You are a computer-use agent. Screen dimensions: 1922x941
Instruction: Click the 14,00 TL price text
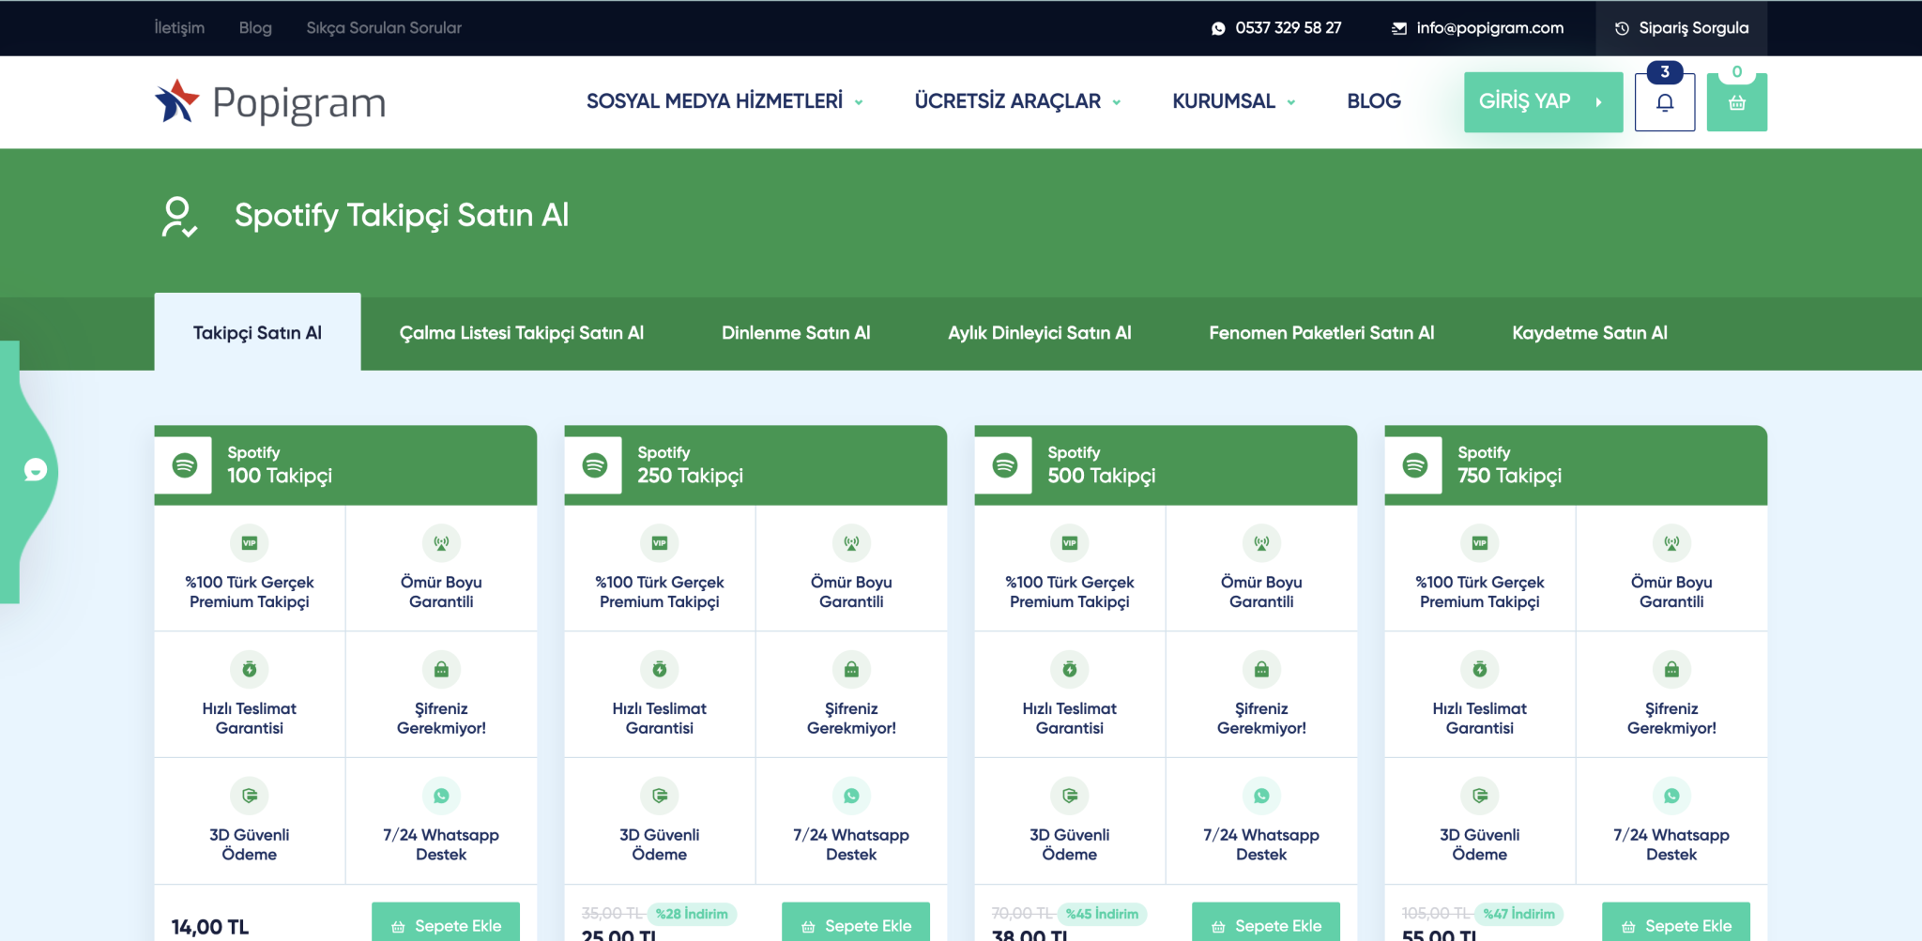coord(210,927)
